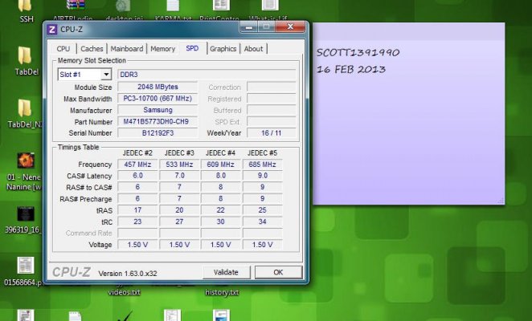This screenshot has height=321, width=532.
Task: Click the CAS# Latency 9.0 value
Action: pyautogui.click(x=262, y=176)
